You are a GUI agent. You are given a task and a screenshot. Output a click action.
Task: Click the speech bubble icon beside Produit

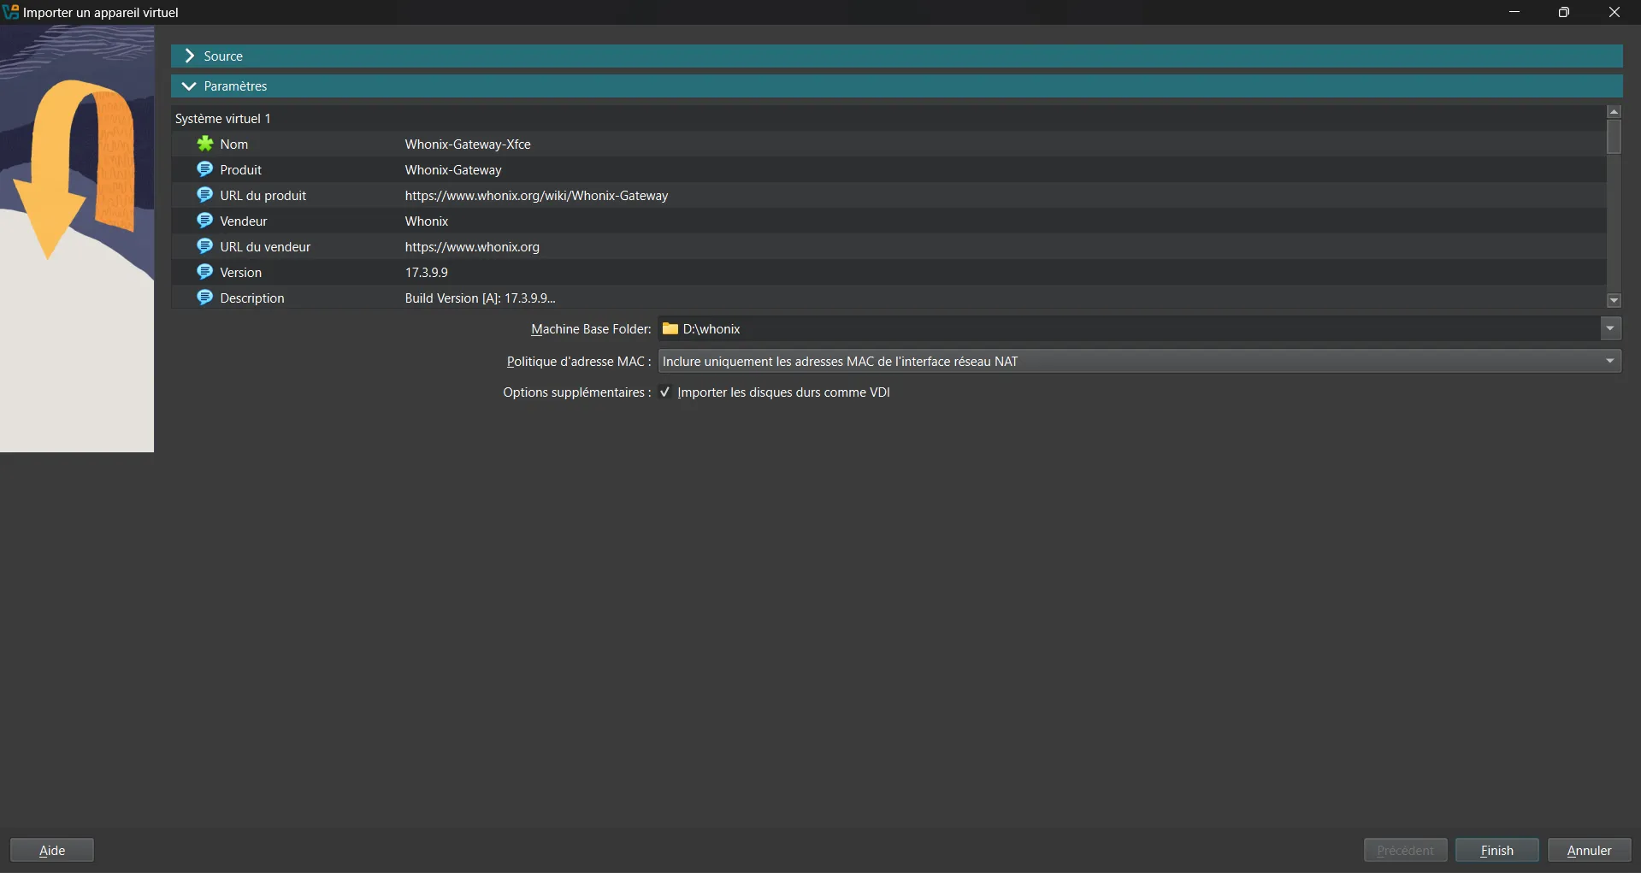pyautogui.click(x=205, y=169)
